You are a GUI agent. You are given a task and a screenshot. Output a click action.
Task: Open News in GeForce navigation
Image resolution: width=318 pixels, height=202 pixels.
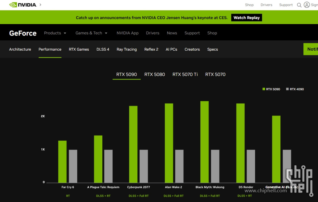[x=172, y=33]
